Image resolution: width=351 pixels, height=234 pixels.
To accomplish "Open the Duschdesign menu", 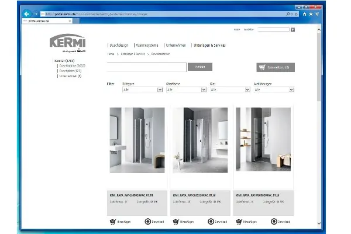I will (118, 45).
